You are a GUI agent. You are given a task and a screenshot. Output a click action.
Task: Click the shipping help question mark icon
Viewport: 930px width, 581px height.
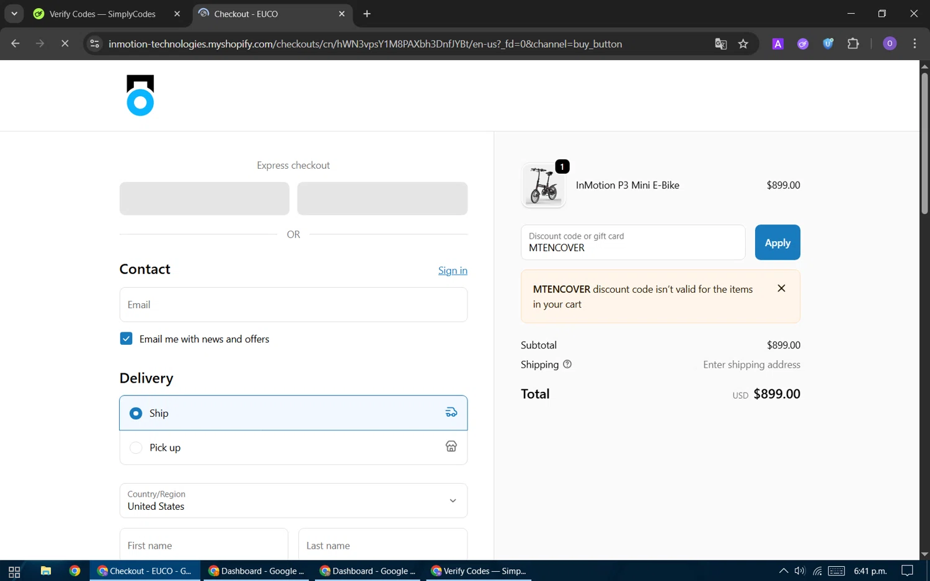567,365
